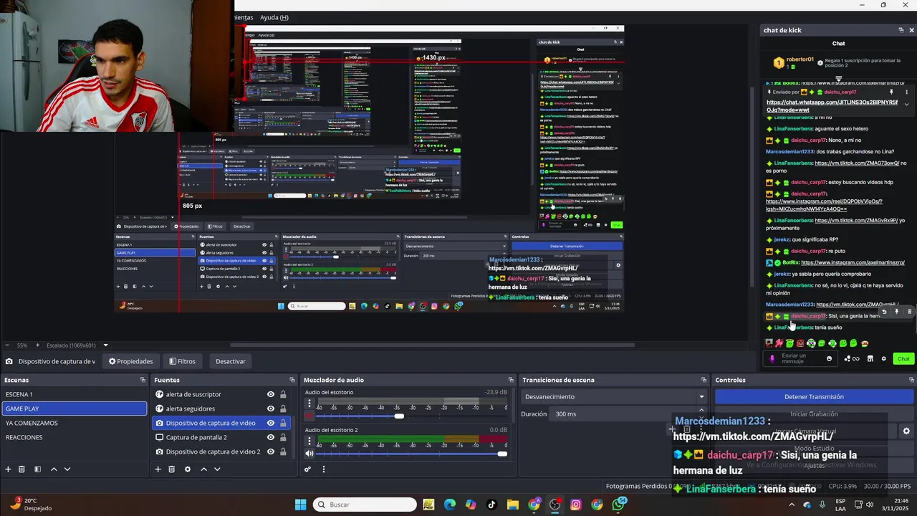Move the selected source down

217,469
